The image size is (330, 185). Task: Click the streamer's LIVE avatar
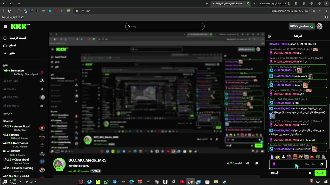tap(59, 164)
